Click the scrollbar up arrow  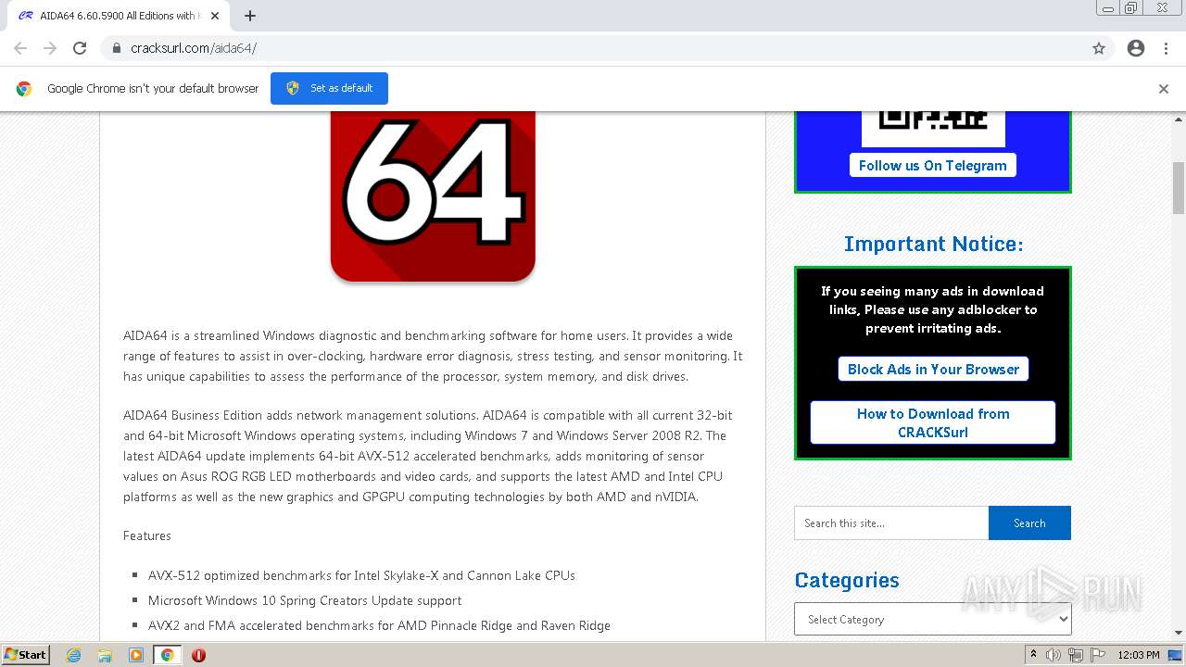1179,119
